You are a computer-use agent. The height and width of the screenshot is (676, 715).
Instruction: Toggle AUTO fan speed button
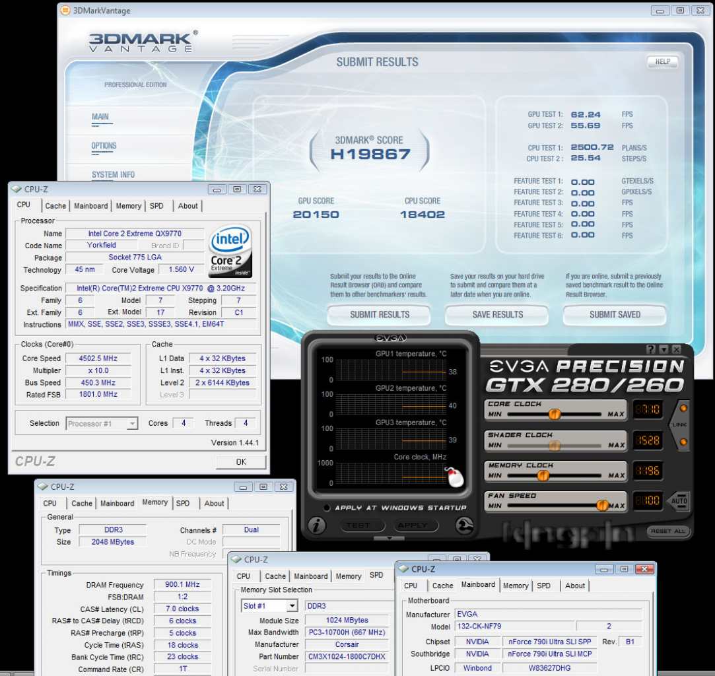click(679, 500)
